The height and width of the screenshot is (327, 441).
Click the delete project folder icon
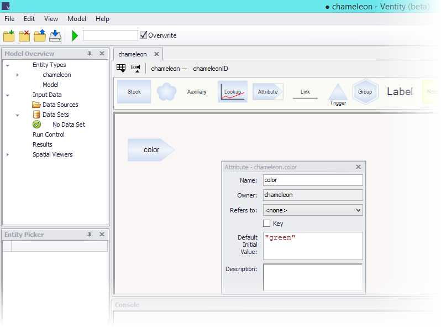click(x=24, y=36)
